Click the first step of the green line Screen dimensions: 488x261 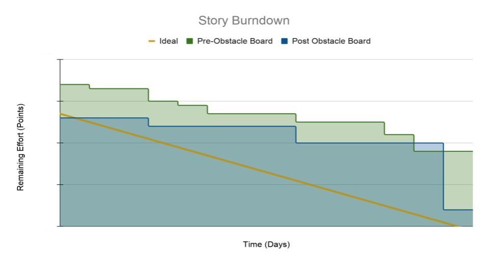click(89, 87)
